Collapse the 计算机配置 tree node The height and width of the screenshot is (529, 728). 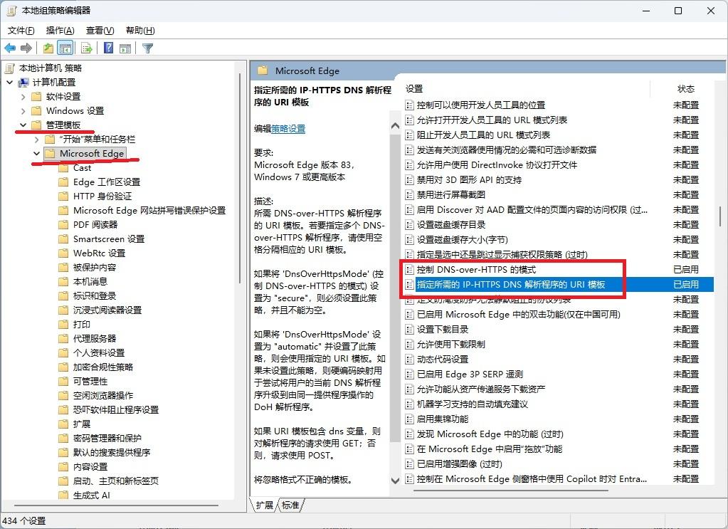click(x=10, y=83)
